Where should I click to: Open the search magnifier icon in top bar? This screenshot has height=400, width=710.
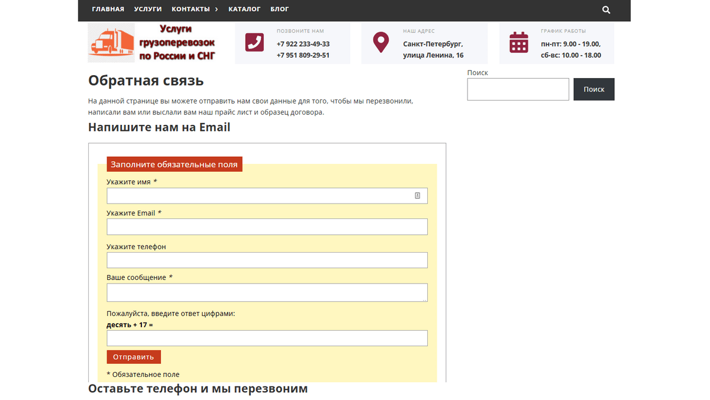point(606,9)
